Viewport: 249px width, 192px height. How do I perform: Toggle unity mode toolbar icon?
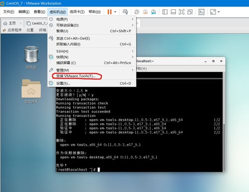(x=190, y=12)
